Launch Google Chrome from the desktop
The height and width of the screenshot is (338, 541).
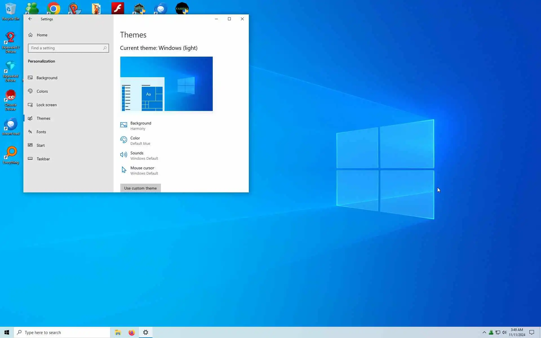(54, 8)
